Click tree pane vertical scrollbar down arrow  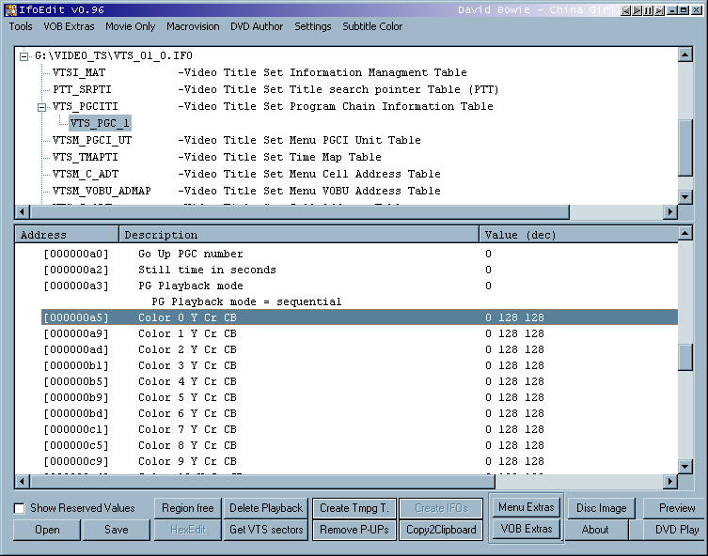[x=685, y=196]
